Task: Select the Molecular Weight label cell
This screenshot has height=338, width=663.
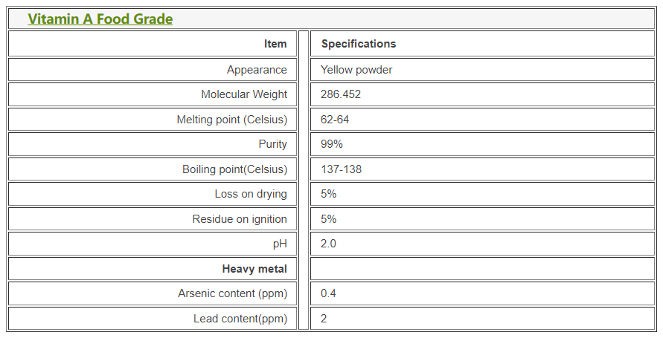Action: [243, 94]
